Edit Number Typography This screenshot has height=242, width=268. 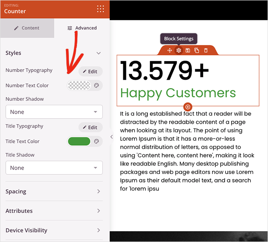(x=90, y=72)
